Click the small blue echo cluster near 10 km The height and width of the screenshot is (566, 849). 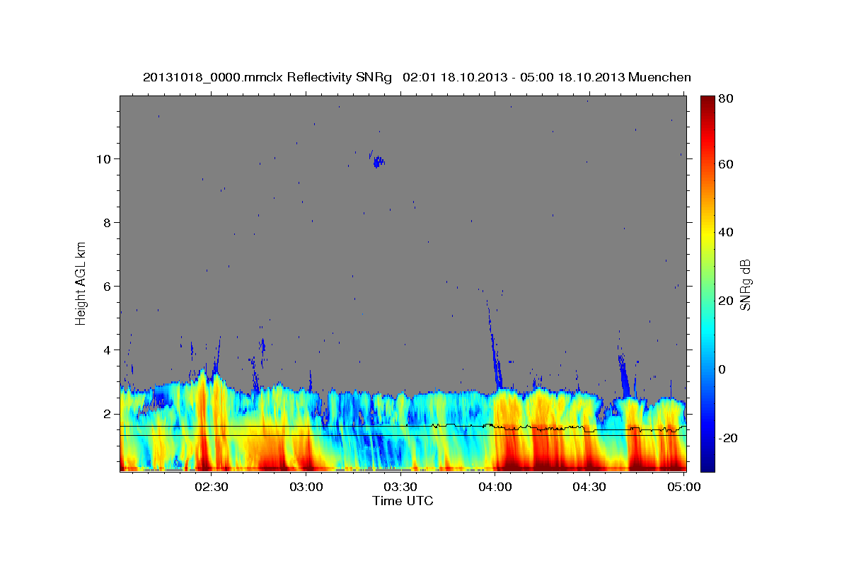378,161
